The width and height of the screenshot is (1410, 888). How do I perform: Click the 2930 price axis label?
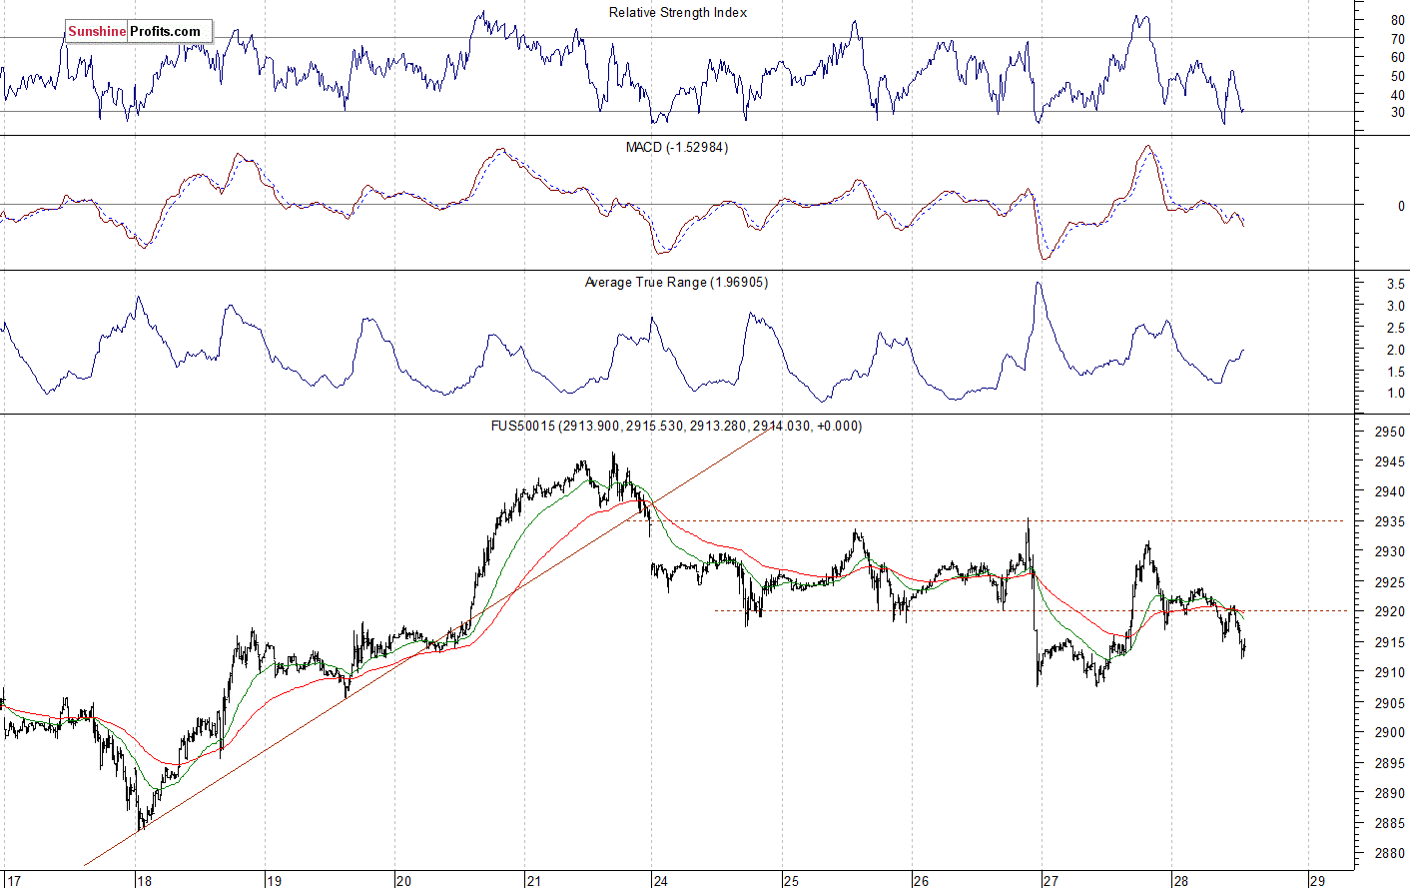[x=1390, y=551]
